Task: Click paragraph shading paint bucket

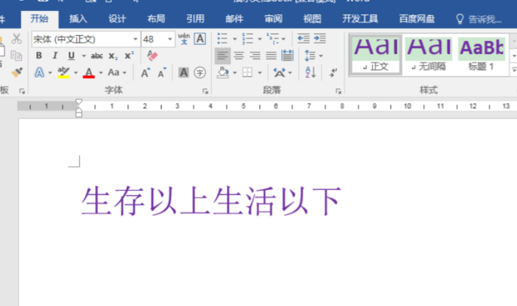Action: tap(223, 73)
